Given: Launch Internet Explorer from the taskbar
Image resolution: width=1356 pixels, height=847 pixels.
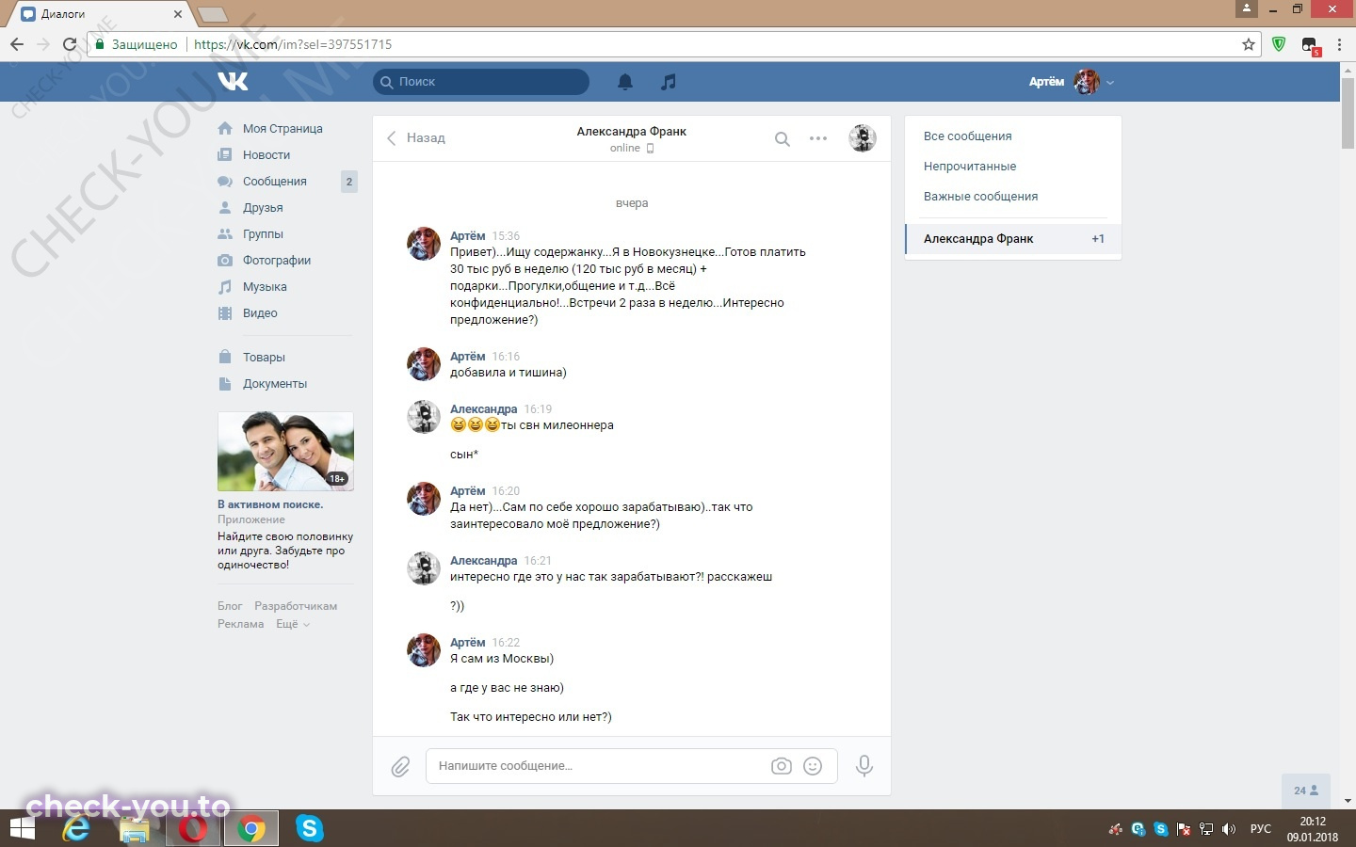Looking at the screenshot, I should [x=76, y=828].
